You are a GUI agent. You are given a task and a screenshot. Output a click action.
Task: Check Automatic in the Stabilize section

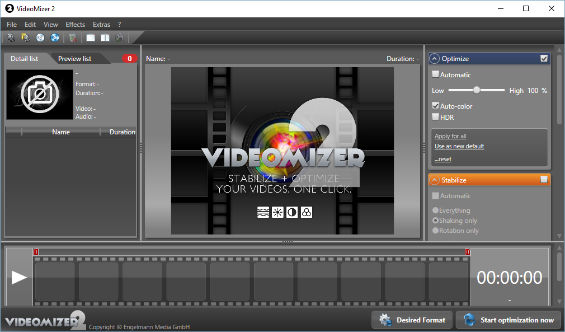(x=435, y=196)
